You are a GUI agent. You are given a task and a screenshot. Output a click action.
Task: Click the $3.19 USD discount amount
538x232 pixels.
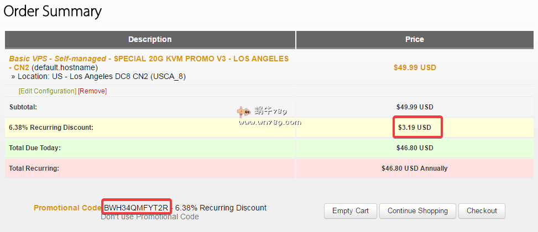coord(415,128)
